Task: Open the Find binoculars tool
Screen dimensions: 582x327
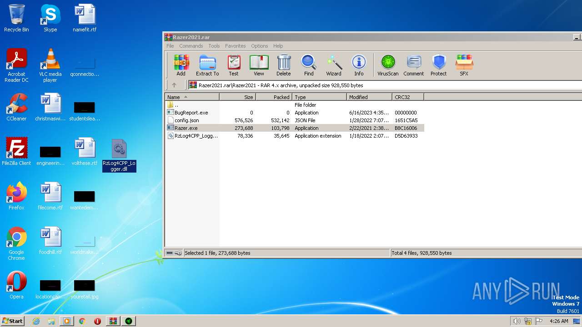Action: point(309,65)
